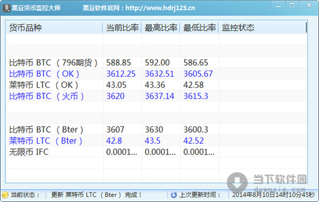Click current rate value 3607
The image size is (319, 202).
point(115,129)
